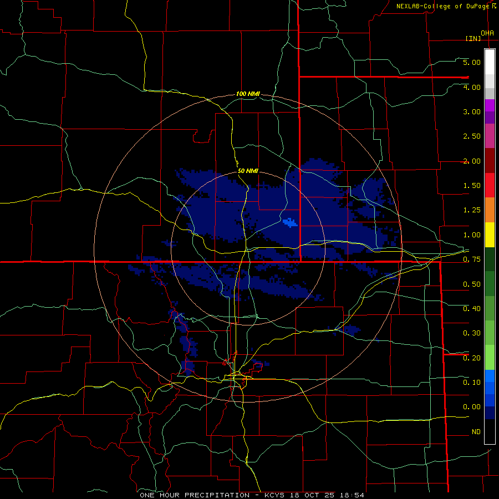Click the 1.00 legend value
The image size is (499, 499).
pos(472,235)
